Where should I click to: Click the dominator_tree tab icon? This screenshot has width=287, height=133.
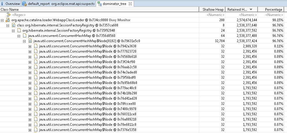point(99,4)
